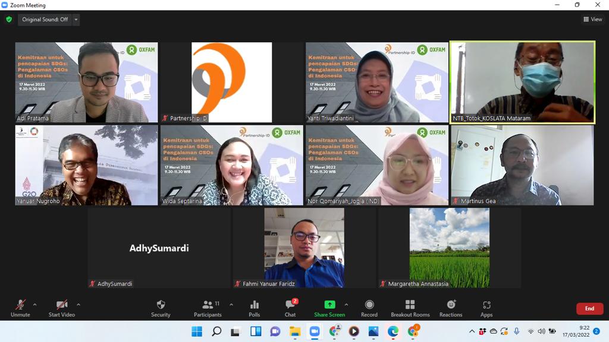Expand the Original Sound dropdown arrow
Image resolution: width=609 pixels, height=342 pixels.
(x=76, y=20)
